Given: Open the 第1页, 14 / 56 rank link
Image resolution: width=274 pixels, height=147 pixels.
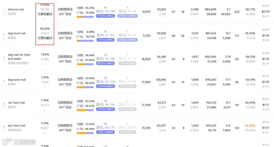Looking at the screenshot, I should (x=105, y=11).
